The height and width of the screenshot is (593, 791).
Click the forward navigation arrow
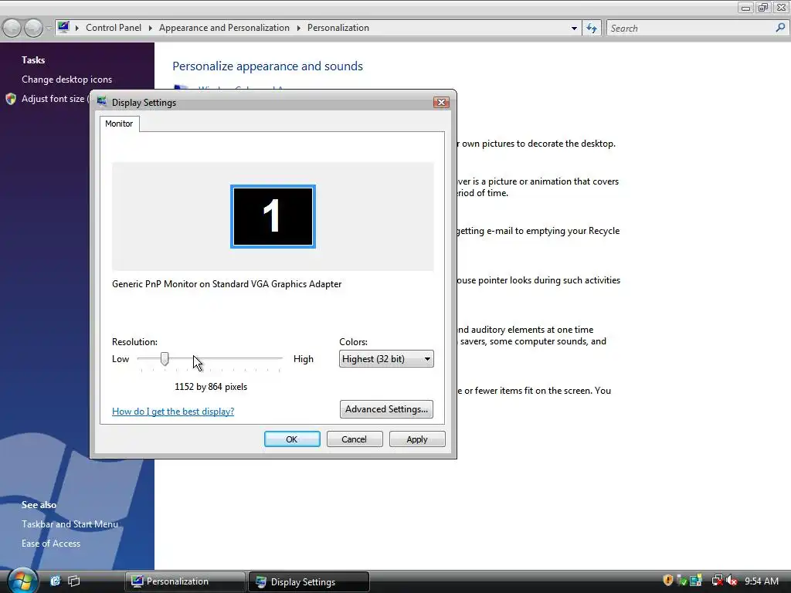33,28
